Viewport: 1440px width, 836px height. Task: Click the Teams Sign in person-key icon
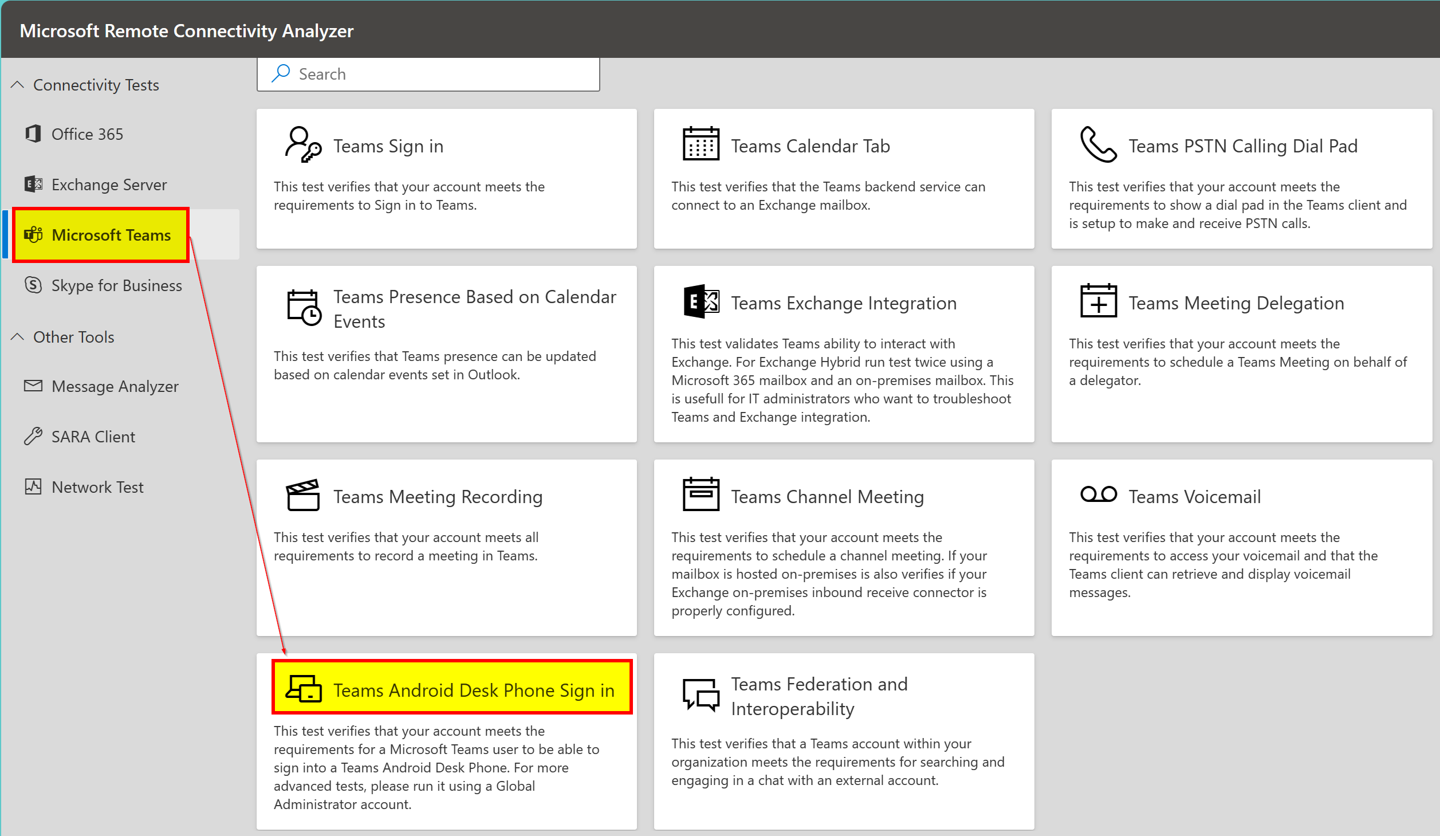coord(303,145)
